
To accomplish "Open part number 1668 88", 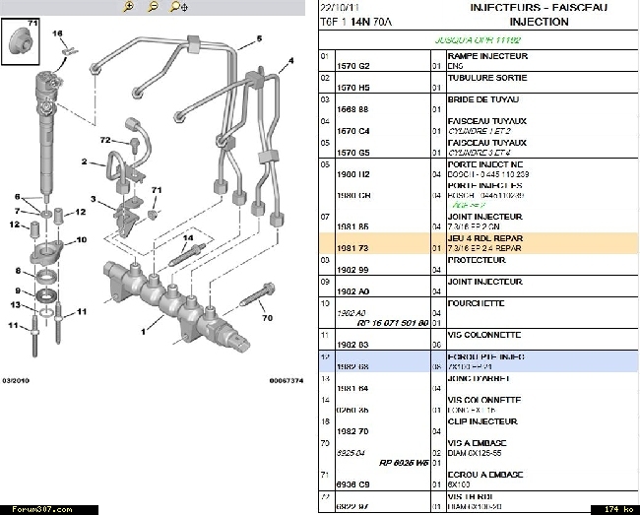I will point(352,109).
